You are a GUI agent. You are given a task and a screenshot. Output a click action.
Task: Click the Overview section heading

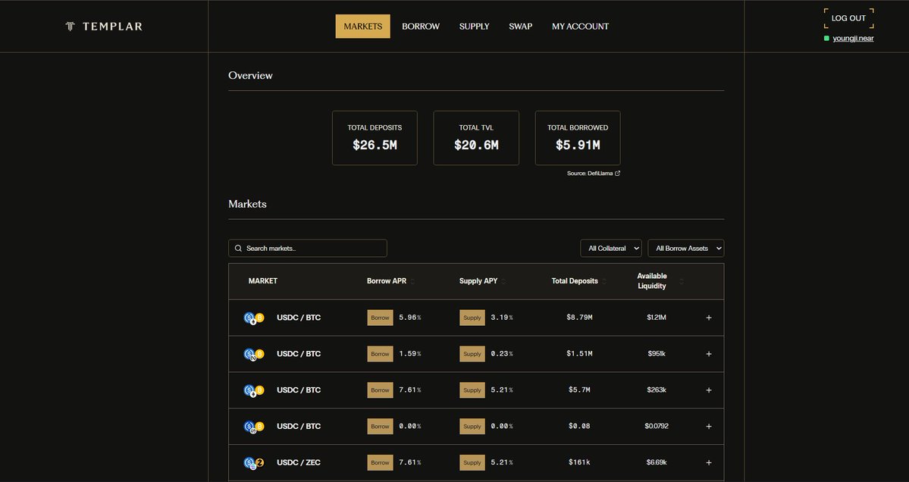tap(250, 75)
